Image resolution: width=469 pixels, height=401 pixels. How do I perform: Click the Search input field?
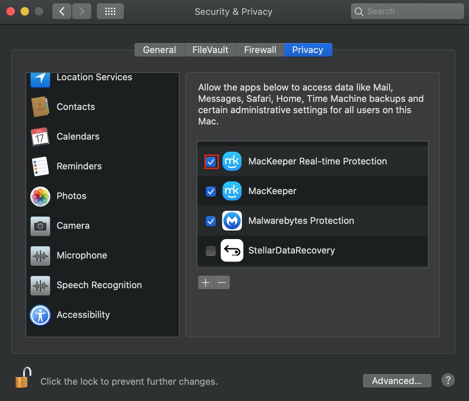pos(407,11)
